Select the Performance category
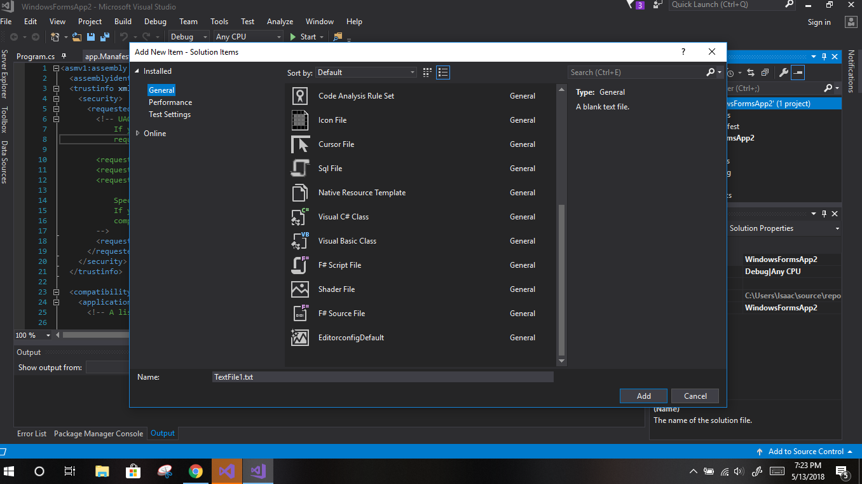The width and height of the screenshot is (862, 484). [x=170, y=102]
